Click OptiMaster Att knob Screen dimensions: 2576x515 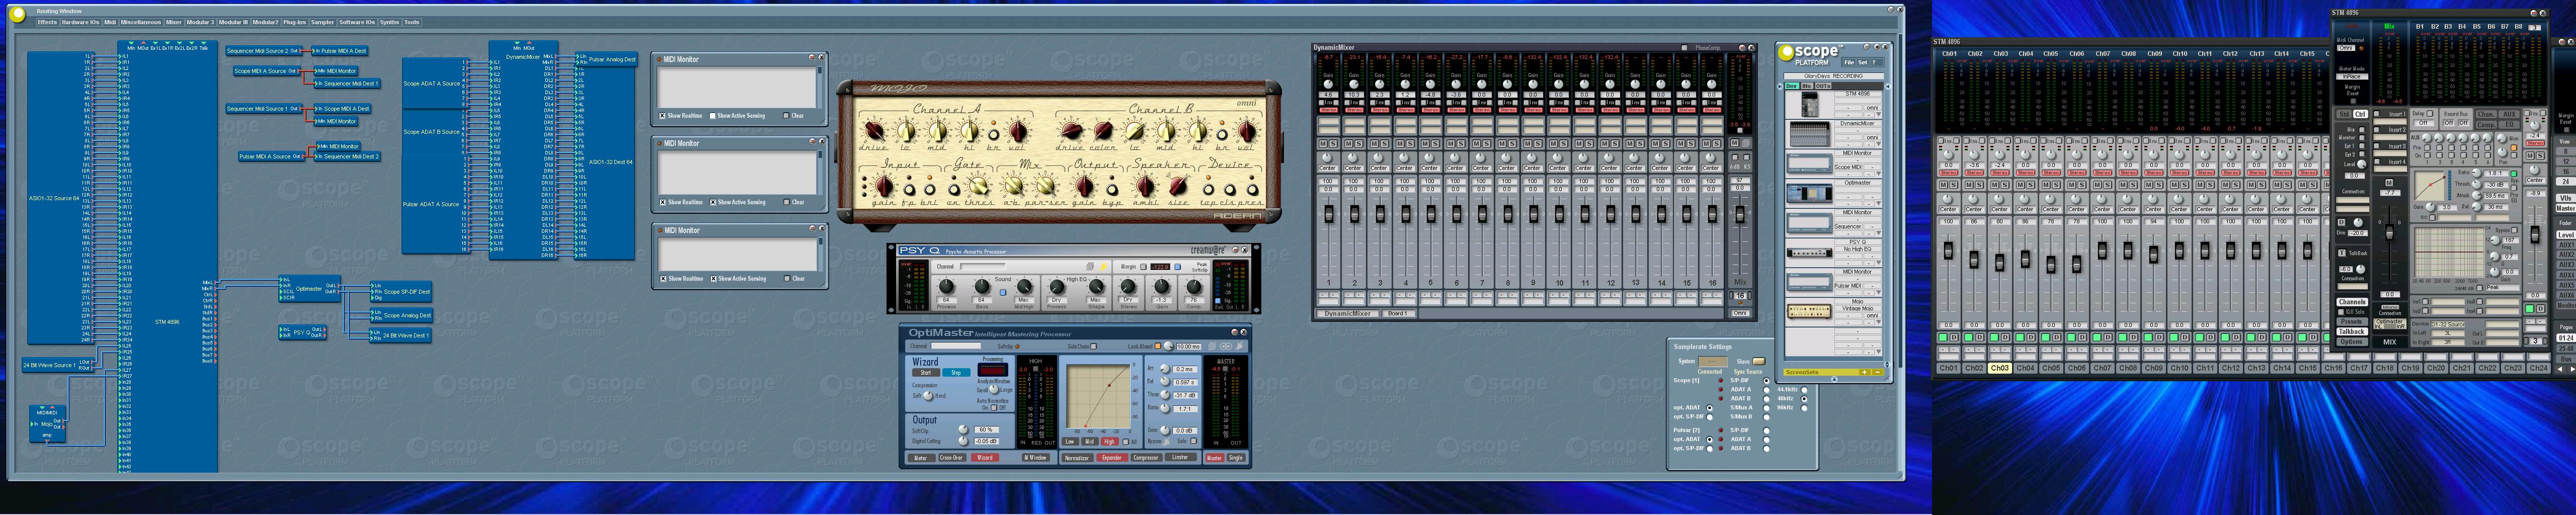(1164, 369)
